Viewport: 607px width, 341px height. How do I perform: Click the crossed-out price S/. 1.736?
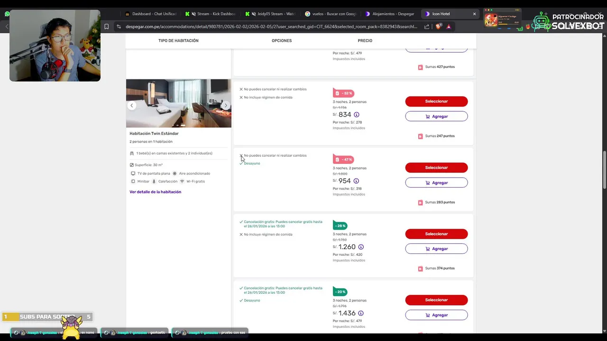click(340, 108)
